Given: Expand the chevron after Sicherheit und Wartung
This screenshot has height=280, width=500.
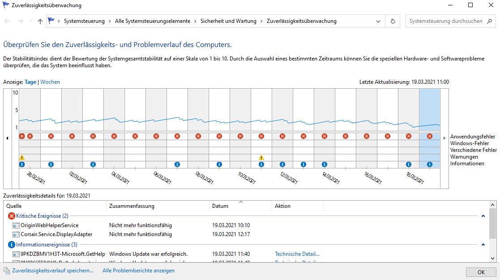Looking at the screenshot, I should point(261,21).
